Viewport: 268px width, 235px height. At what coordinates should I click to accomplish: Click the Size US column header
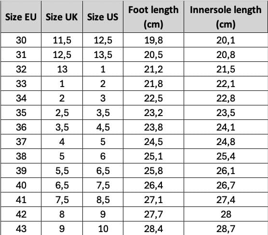[103, 17]
